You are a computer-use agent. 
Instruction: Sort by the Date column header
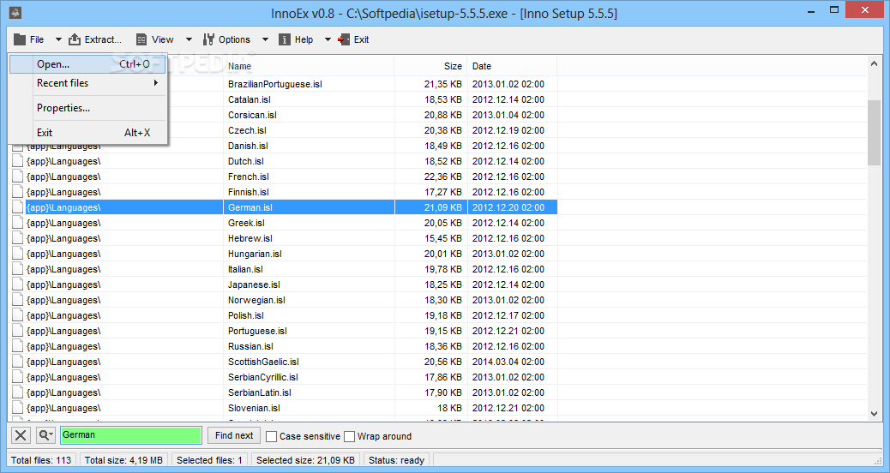[512, 66]
